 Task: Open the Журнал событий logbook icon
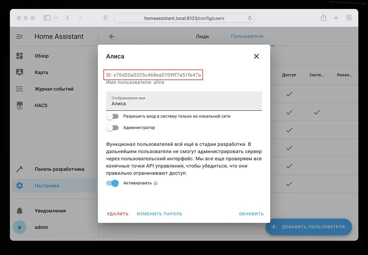click(x=20, y=89)
